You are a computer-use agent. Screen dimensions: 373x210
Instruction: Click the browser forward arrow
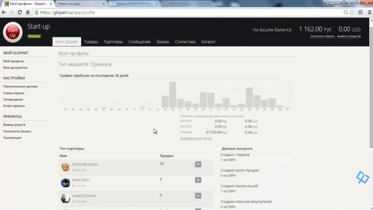click(x=12, y=13)
